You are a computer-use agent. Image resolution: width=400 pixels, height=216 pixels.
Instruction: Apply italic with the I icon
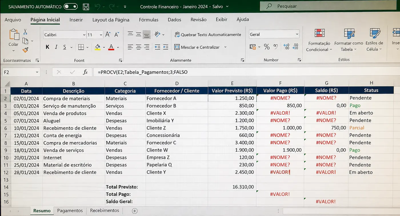tap(56, 47)
